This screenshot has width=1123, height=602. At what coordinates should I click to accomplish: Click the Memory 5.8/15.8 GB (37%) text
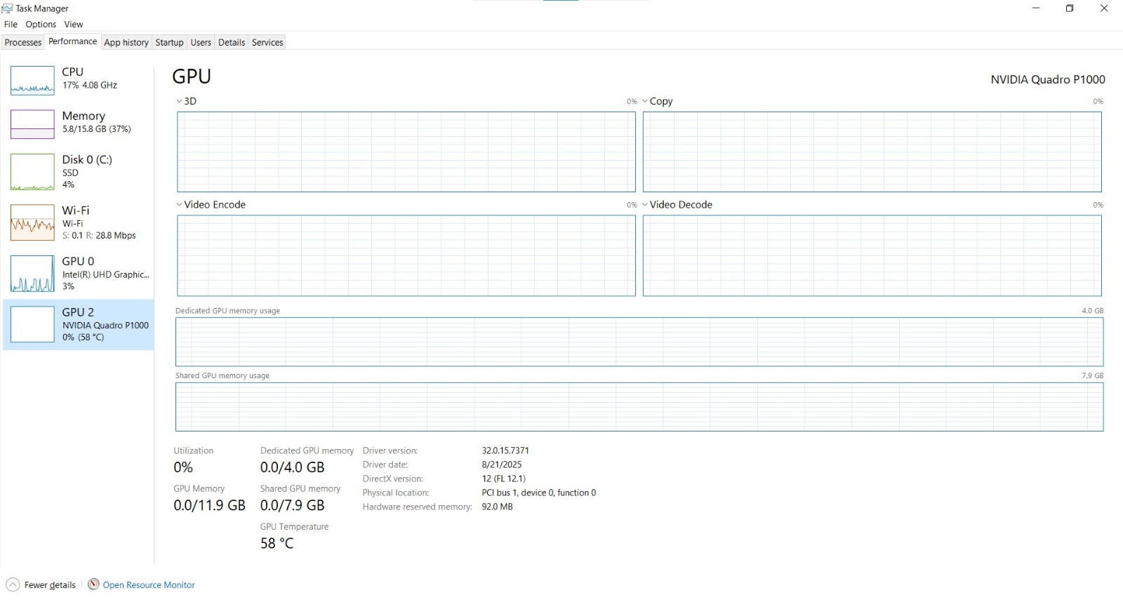coord(96,129)
